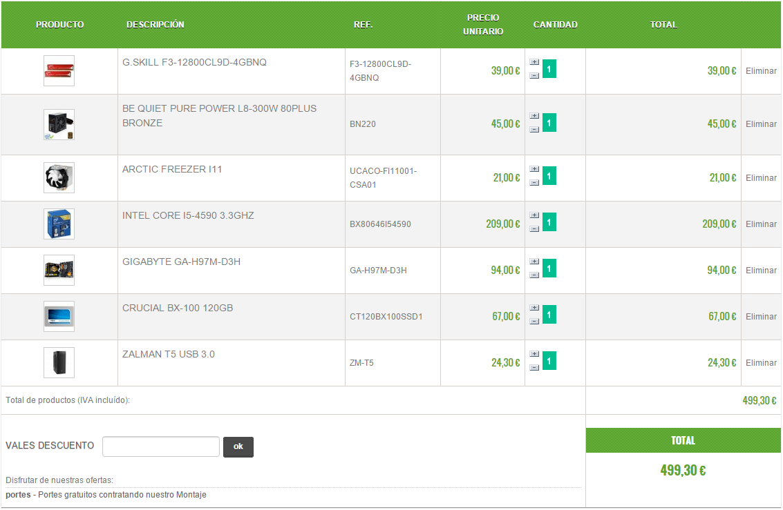Open CRUCIAL BX-100 120GB description link
Screen dimensions: 783x510
pyautogui.click(x=178, y=308)
